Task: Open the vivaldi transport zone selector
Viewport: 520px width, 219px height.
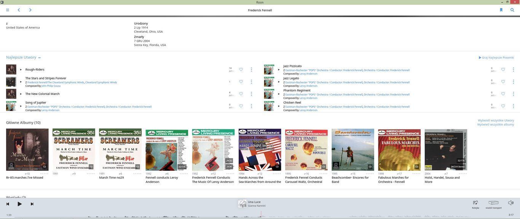Action: [x=494, y=204]
